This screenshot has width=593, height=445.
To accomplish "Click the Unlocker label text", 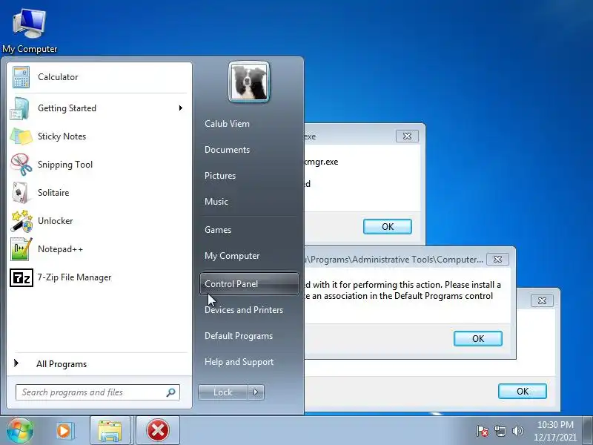I will coord(55,221).
